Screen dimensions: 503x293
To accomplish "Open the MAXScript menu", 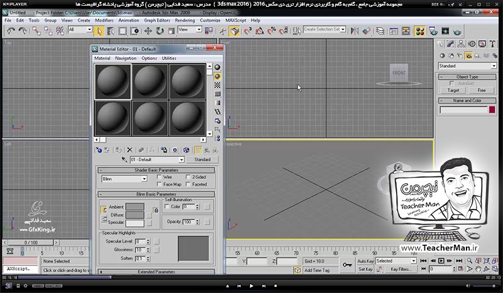I will 236,20.
